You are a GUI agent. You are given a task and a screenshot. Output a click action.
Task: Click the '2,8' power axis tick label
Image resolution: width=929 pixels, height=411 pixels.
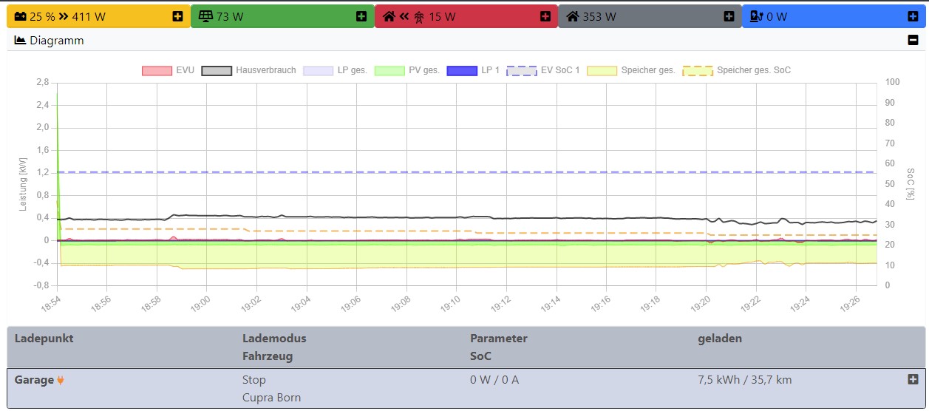pyautogui.click(x=42, y=82)
